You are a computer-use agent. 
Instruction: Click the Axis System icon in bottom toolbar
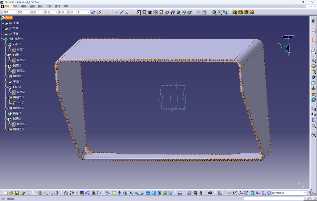click(241, 193)
